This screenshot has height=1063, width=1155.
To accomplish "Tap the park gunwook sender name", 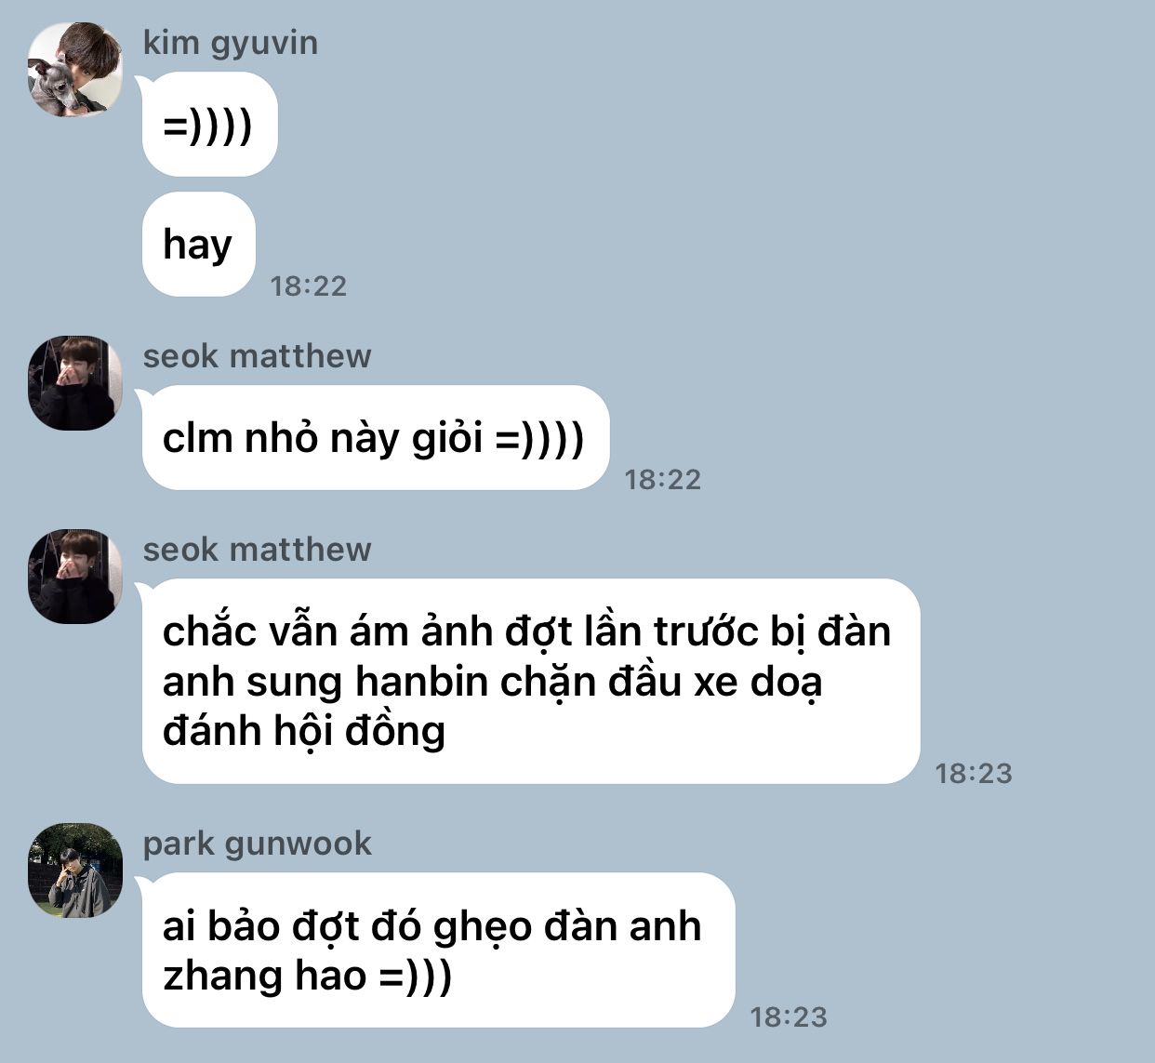I will [x=258, y=844].
